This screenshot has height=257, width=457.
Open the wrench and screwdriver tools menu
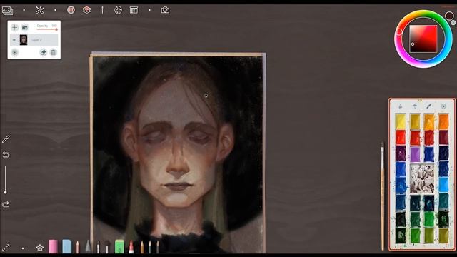(40, 10)
